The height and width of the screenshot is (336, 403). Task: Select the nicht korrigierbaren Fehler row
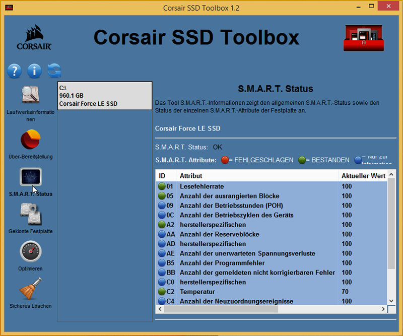[x=272, y=273]
